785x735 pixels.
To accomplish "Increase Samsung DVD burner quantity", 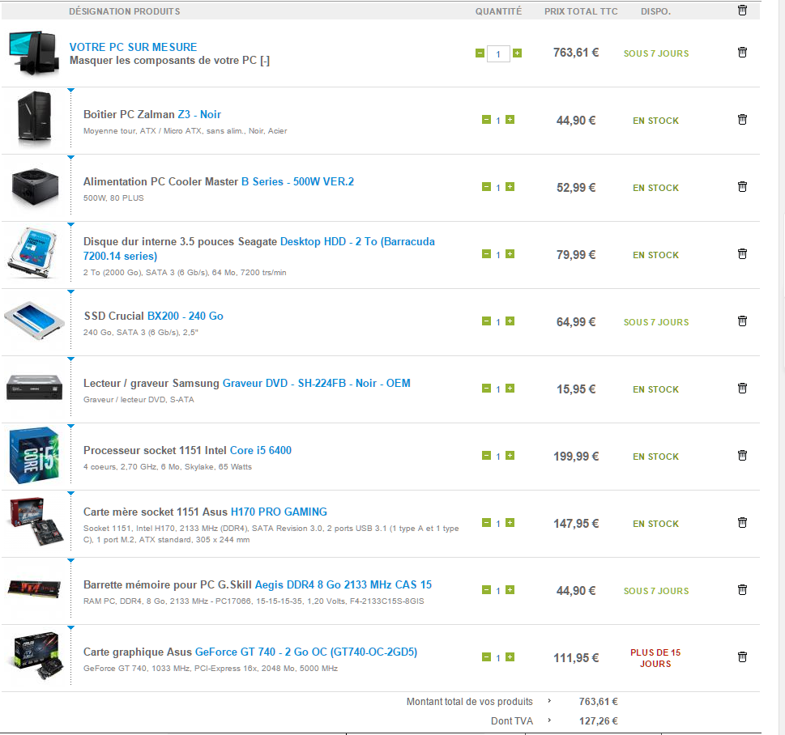I will (x=510, y=389).
